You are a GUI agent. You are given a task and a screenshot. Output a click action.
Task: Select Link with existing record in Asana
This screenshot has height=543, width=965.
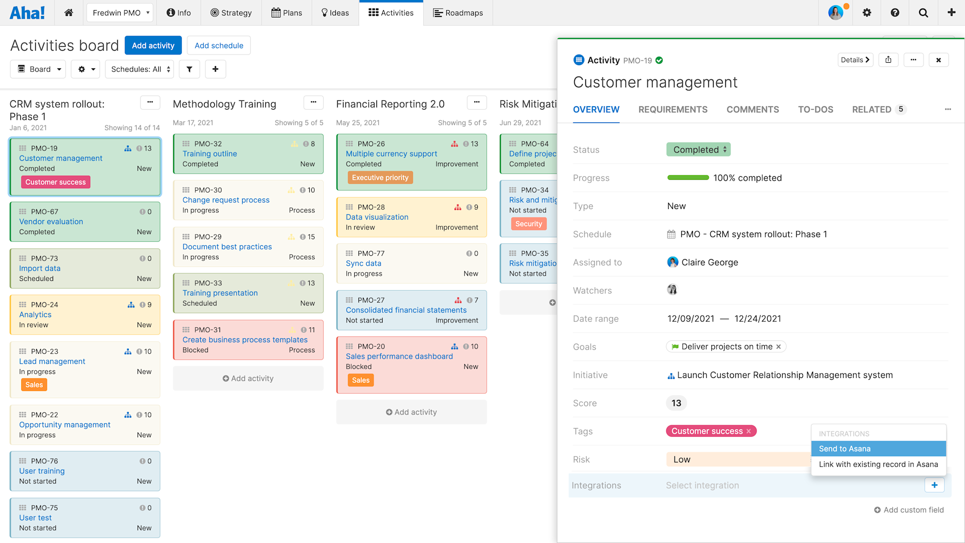point(878,464)
